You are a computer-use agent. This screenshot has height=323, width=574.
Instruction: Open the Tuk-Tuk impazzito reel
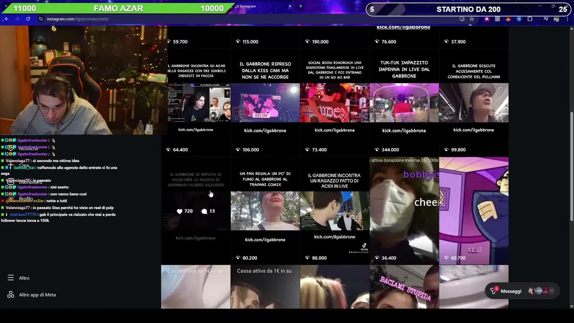pos(404,103)
